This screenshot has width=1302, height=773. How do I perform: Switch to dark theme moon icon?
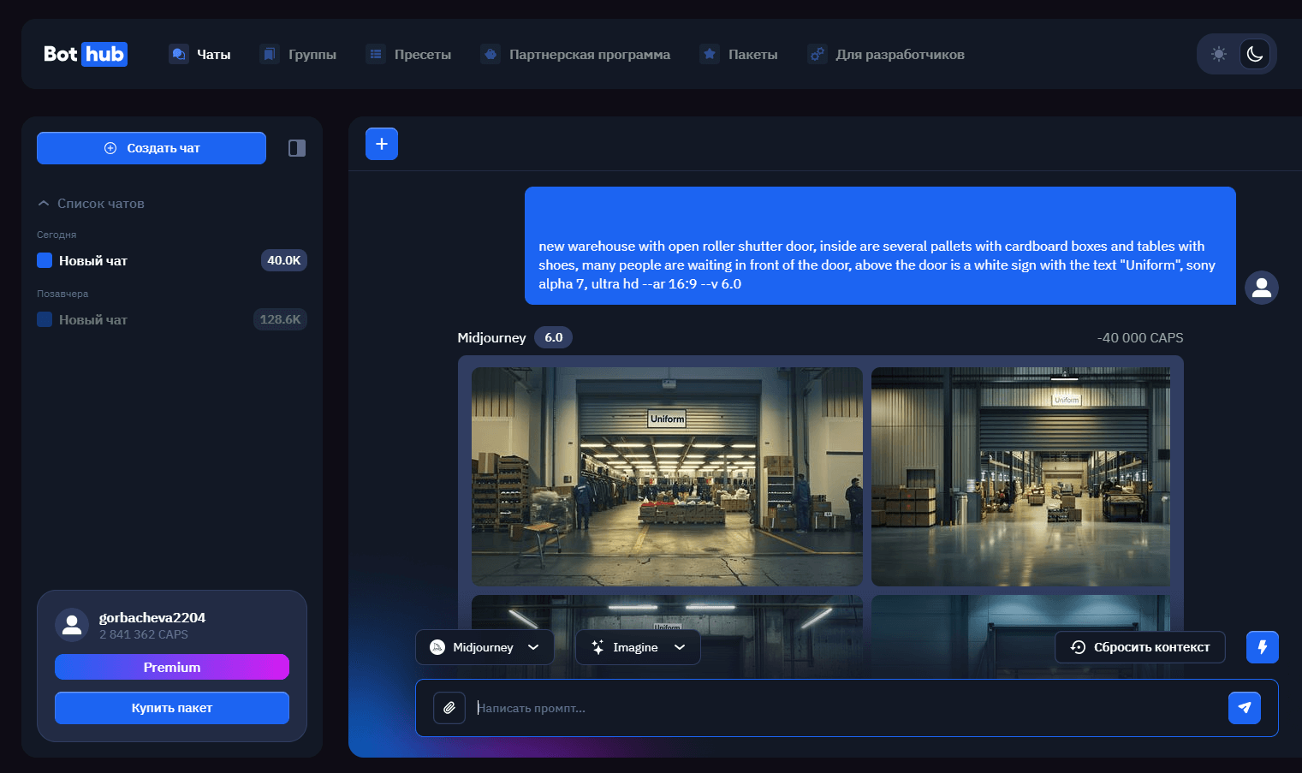click(x=1255, y=54)
